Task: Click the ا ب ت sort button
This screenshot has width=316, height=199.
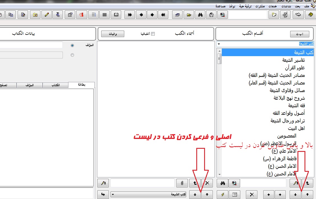Action: pos(299,34)
